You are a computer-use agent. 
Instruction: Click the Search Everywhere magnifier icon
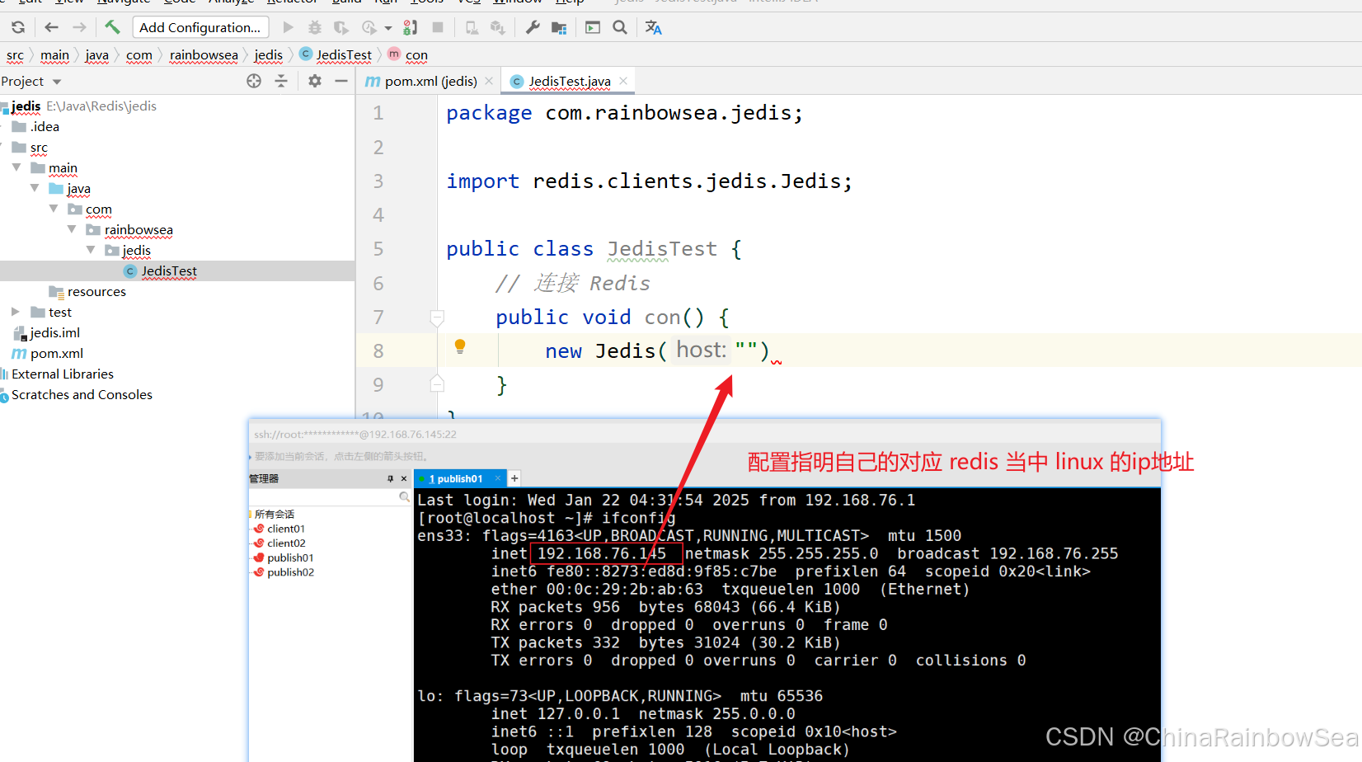[620, 27]
